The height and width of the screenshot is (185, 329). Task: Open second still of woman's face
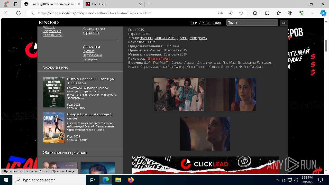231,95
